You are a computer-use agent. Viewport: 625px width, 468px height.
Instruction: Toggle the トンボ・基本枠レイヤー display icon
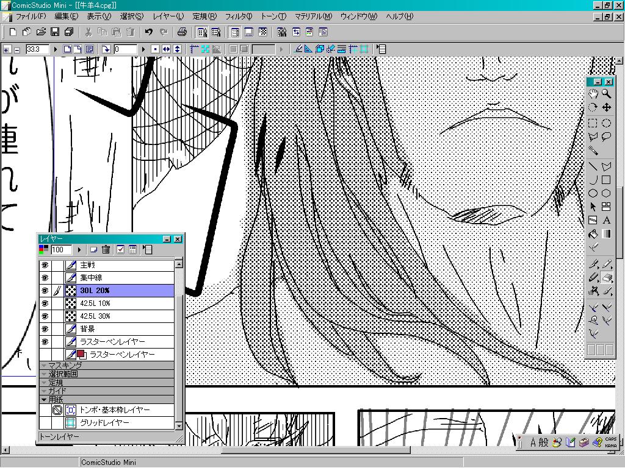pos(58,410)
